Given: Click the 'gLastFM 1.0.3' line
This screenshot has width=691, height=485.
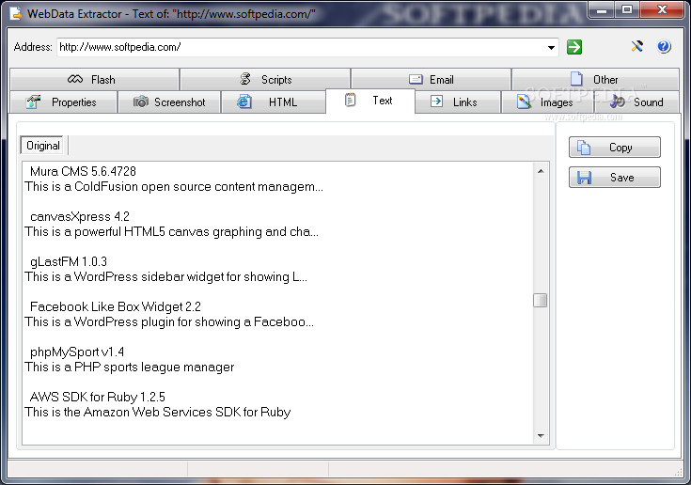Looking at the screenshot, I should tap(69, 261).
